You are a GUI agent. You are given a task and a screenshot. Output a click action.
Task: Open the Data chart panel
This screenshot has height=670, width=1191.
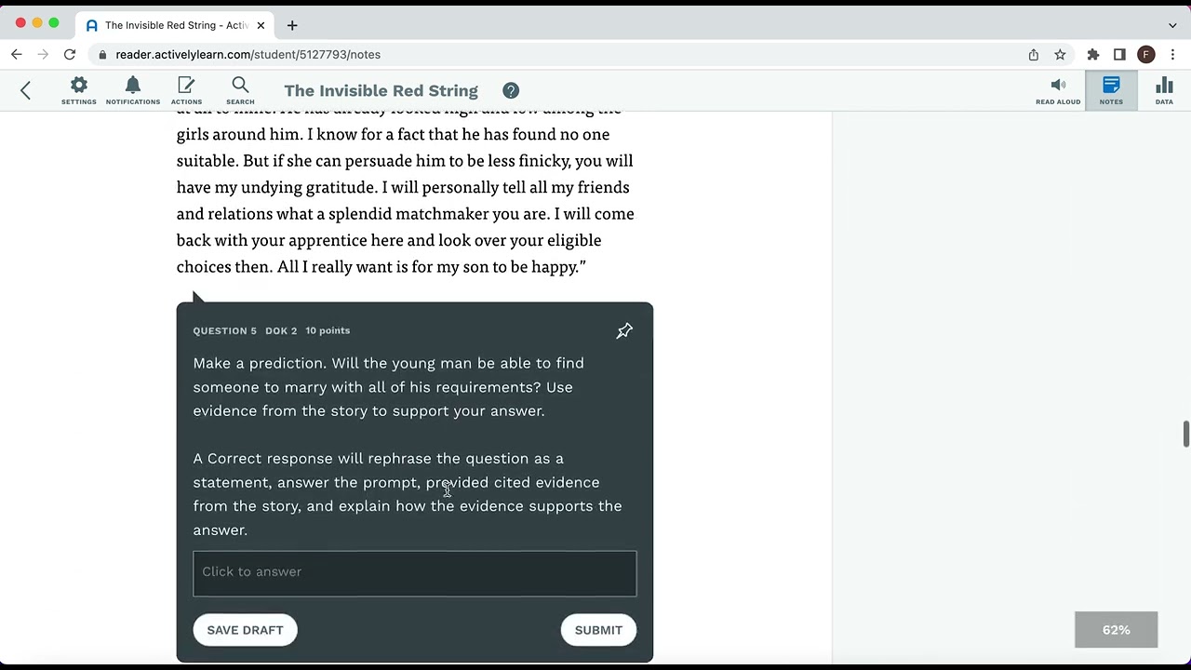tap(1164, 90)
